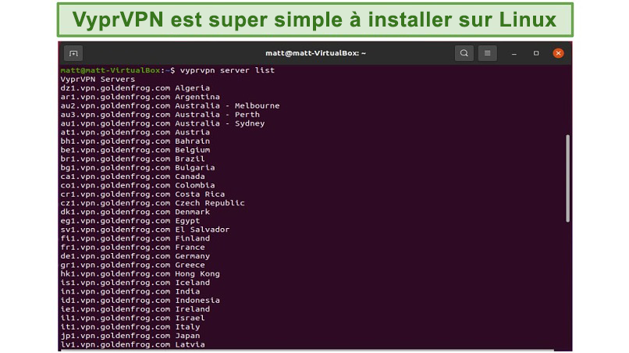Image resolution: width=629 pixels, height=353 pixels.
Task: Close the terminal window
Action: pos(558,53)
